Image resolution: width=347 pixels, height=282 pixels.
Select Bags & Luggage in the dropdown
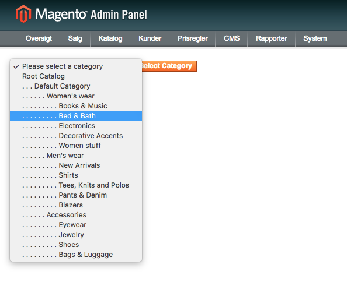[x=76, y=255]
